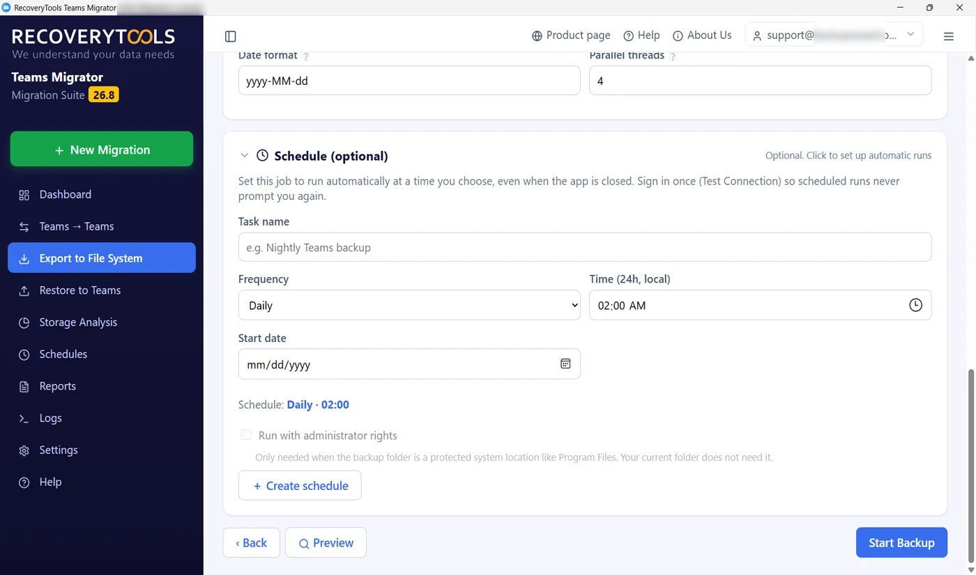The height and width of the screenshot is (575, 976).
Task: Open the Schedules page
Action: coord(102,354)
